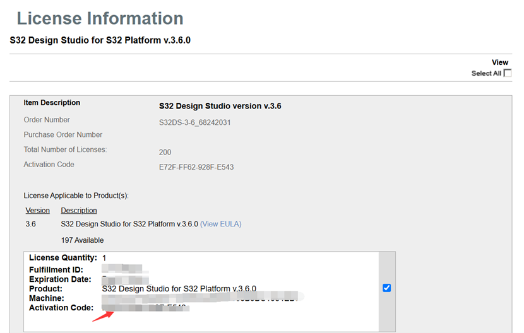
Task: Uncheck the license entry checkbox
Action: click(387, 288)
